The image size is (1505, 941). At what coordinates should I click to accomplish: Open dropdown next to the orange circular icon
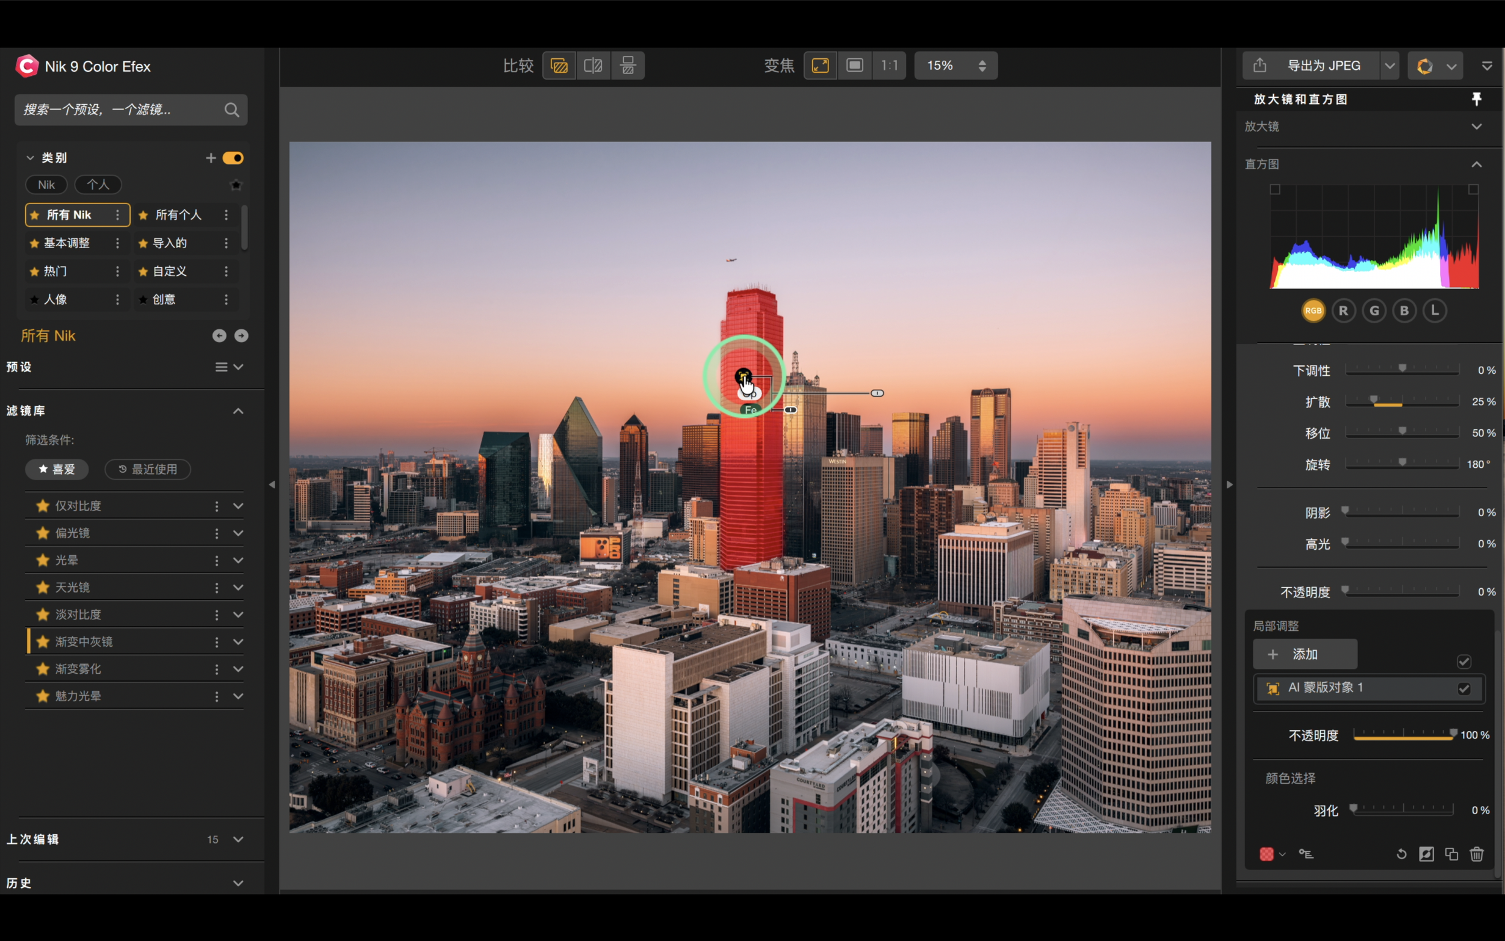pos(1451,66)
